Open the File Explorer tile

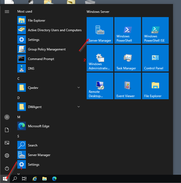155,86
